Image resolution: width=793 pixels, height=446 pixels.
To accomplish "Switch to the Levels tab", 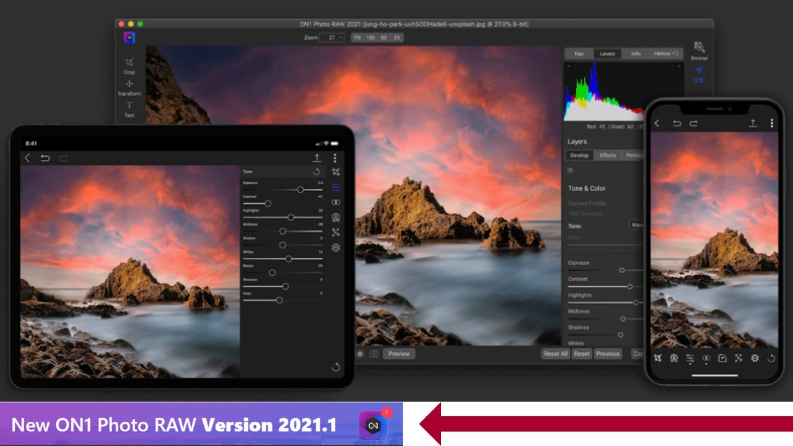I will 607,54.
